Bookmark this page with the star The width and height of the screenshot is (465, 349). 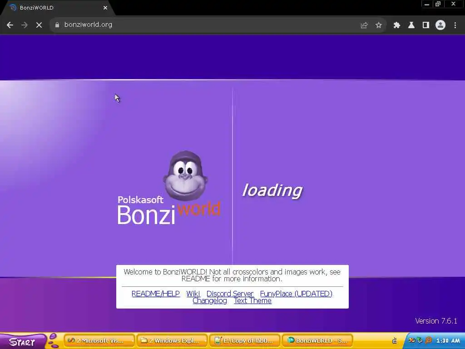[x=378, y=25]
